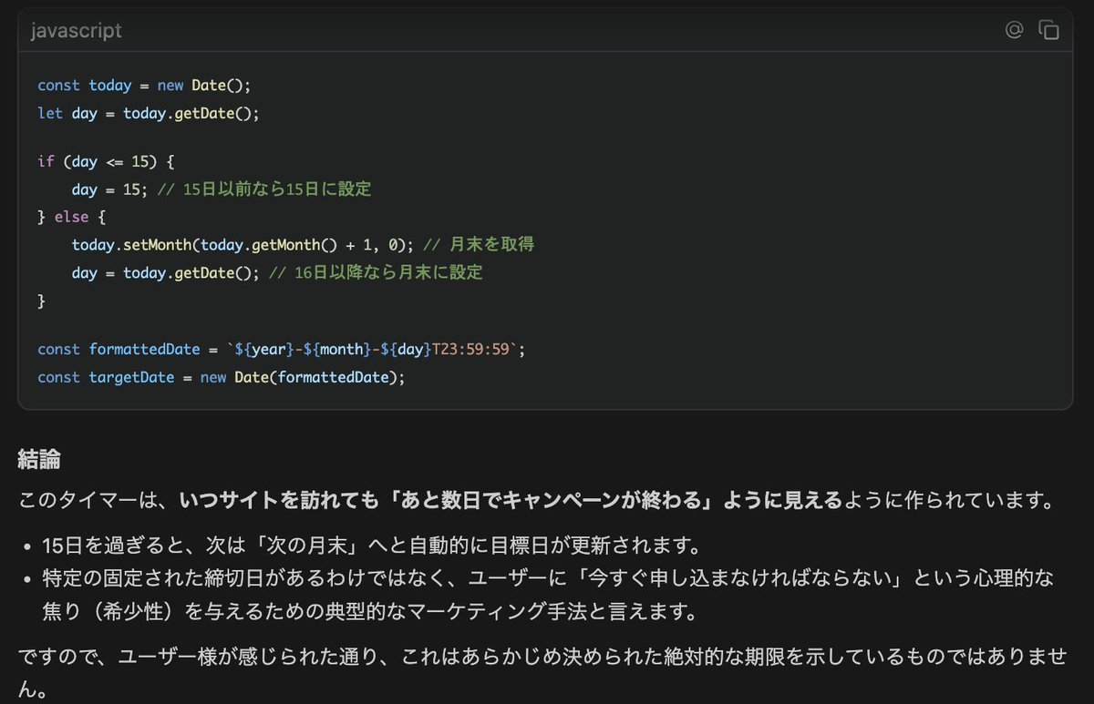
Task: Click the 'const formattedDate' code line
Action: coord(282,349)
